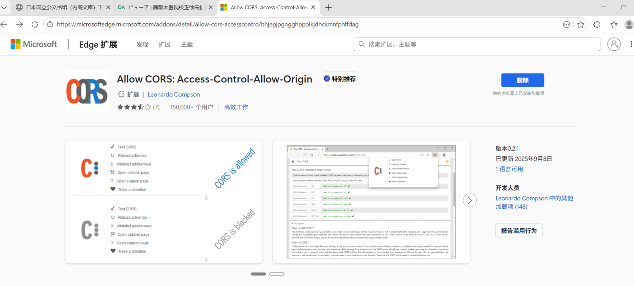Open the 发现 menu item
The height and width of the screenshot is (286, 634).
pos(142,44)
